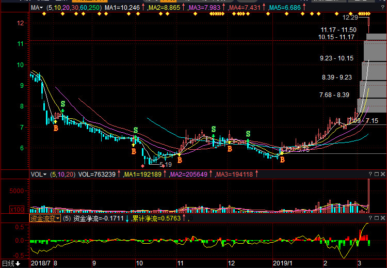Click the S sell marker near October 2018
Screen dimensions: 387x268
pyautogui.click(x=136, y=130)
